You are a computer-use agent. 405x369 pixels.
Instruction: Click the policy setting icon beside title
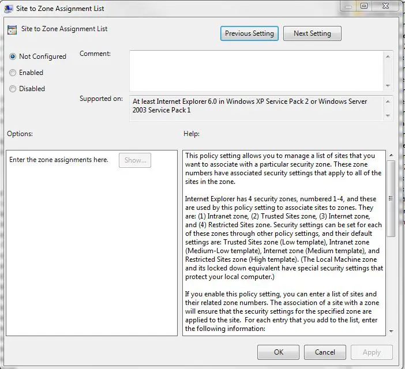pyautogui.click(x=12, y=30)
